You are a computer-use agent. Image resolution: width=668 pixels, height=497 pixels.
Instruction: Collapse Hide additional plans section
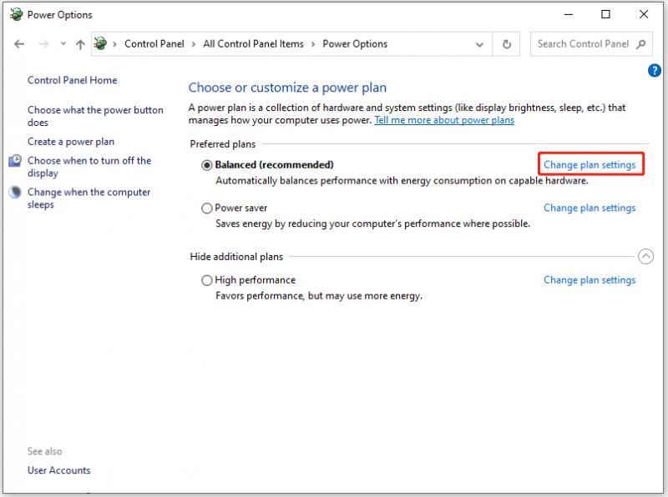pos(645,256)
